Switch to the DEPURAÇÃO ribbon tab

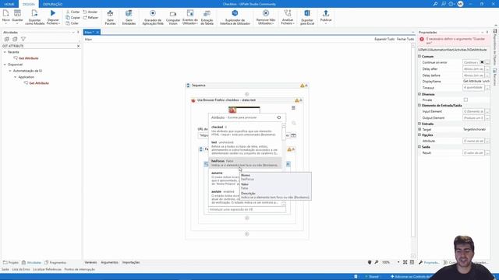coord(52,4)
